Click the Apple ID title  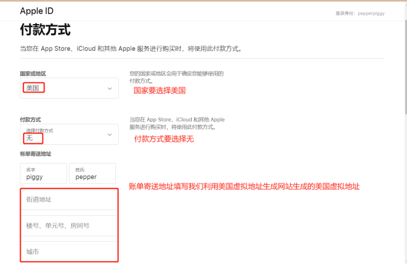coord(37,11)
